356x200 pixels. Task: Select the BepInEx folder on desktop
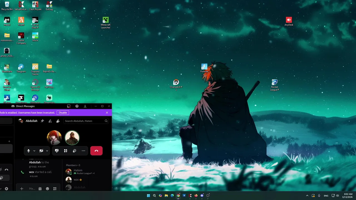coord(49,68)
